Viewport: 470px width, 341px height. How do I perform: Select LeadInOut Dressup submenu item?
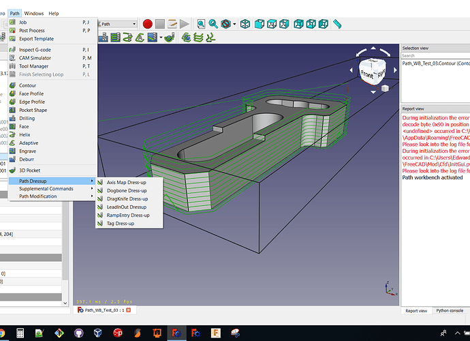[129, 207]
